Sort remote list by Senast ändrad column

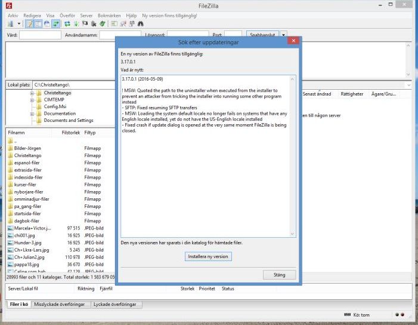pyautogui.click(x=317, y=94)
